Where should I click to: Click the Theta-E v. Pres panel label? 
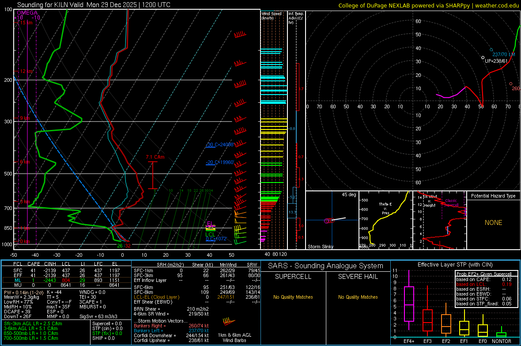tap(385, 208)
